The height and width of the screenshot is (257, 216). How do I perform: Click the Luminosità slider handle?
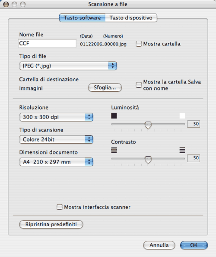coord(148,125)
